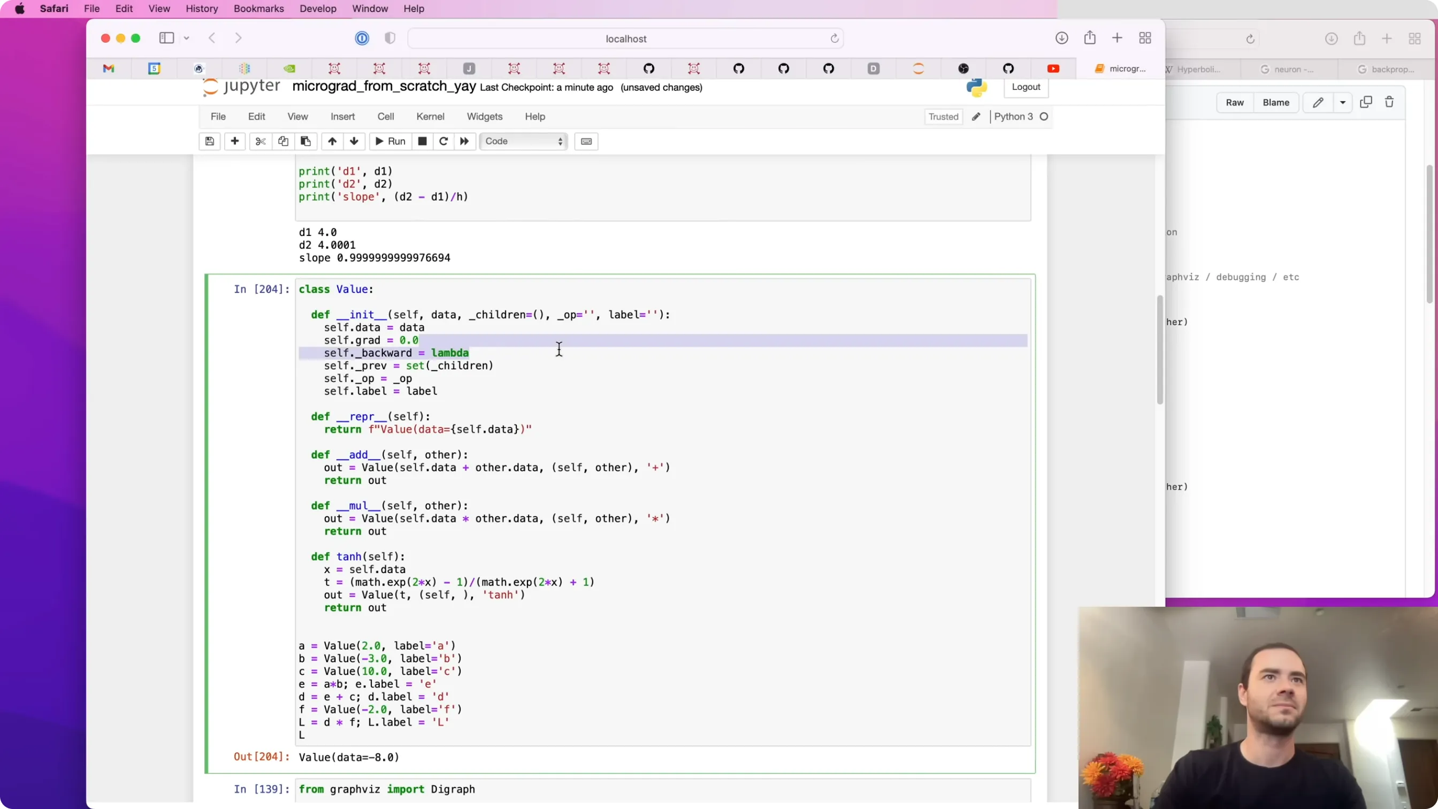Viewport: 1438px width, 809px height.
Task: Copy file contents icon in GitHub window
Action: (1366, 102)
